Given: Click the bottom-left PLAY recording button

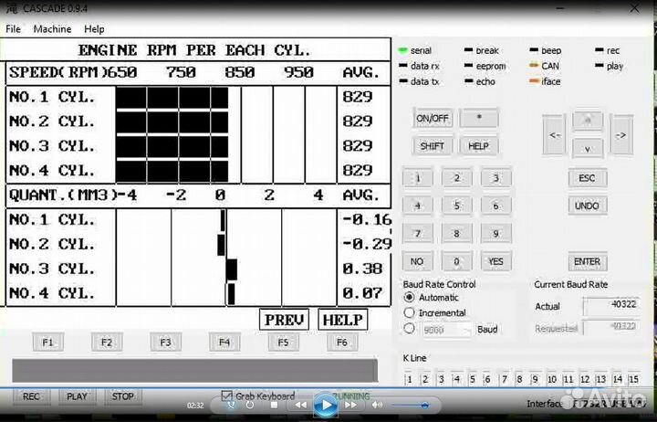Looking at the screenshot, I should pos(77,396).
